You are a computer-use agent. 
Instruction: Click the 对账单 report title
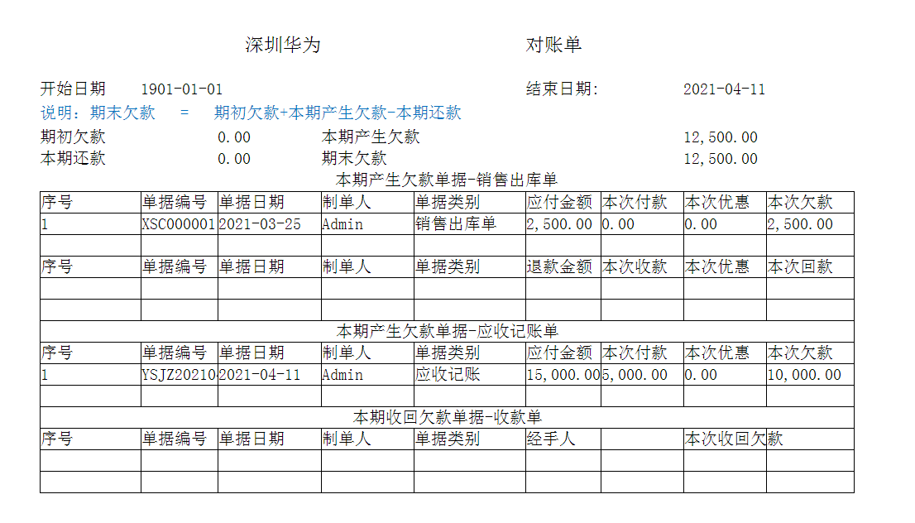[x=553, y=45]
